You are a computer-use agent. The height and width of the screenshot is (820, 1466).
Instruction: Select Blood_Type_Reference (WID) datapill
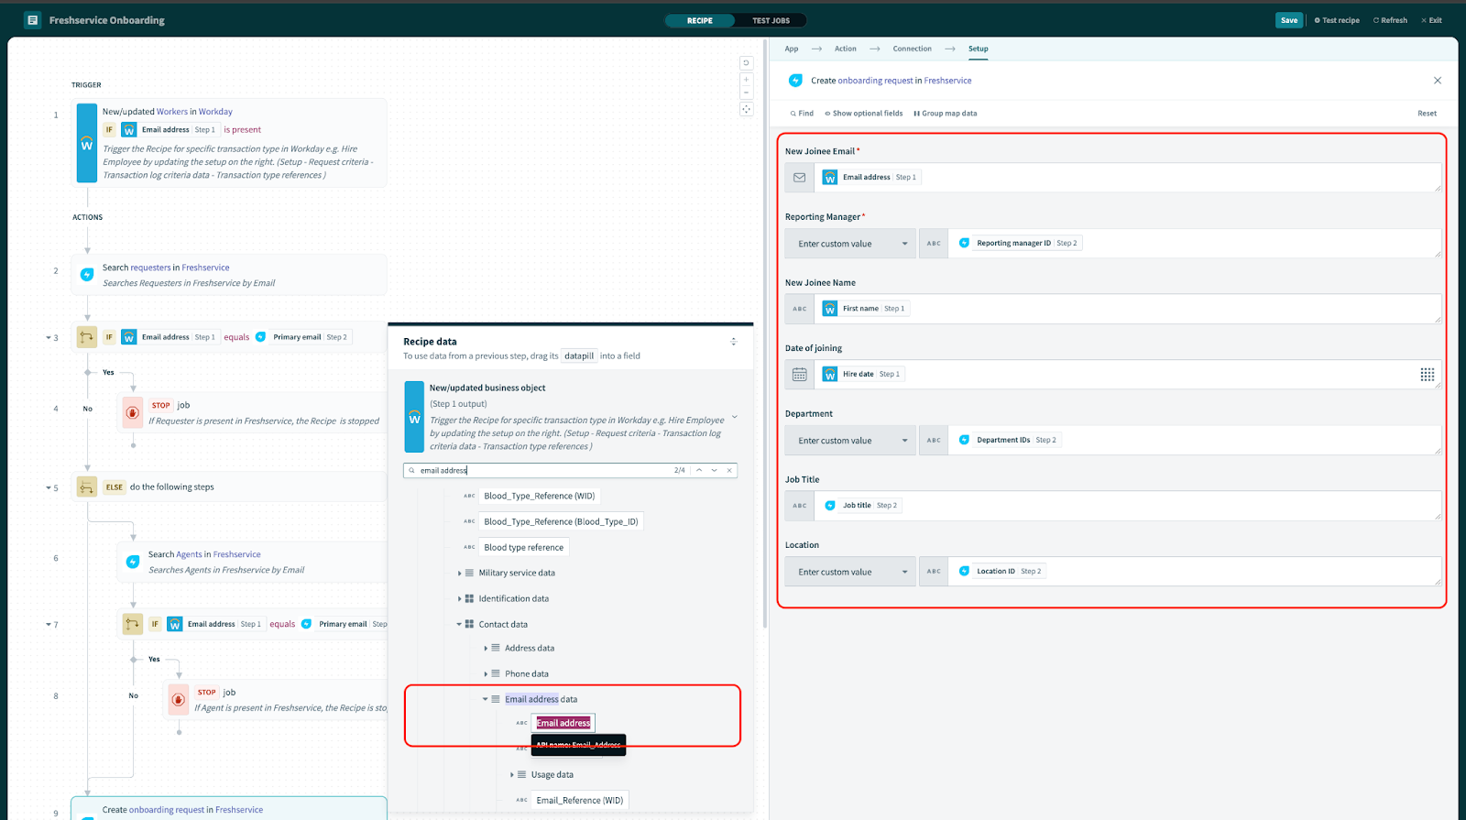(539, 496)
